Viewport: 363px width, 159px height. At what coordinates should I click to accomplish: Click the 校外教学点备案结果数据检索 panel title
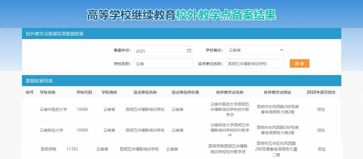click(55, 34)
